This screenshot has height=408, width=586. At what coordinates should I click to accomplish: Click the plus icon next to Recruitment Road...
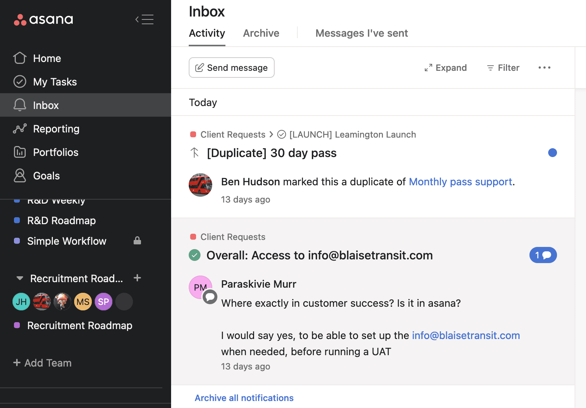tap(137, 278)
